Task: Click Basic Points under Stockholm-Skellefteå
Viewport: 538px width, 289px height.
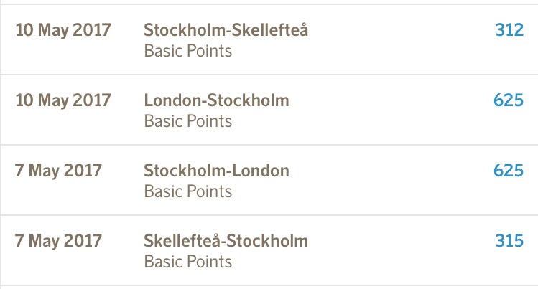Action: pos(188,51)
